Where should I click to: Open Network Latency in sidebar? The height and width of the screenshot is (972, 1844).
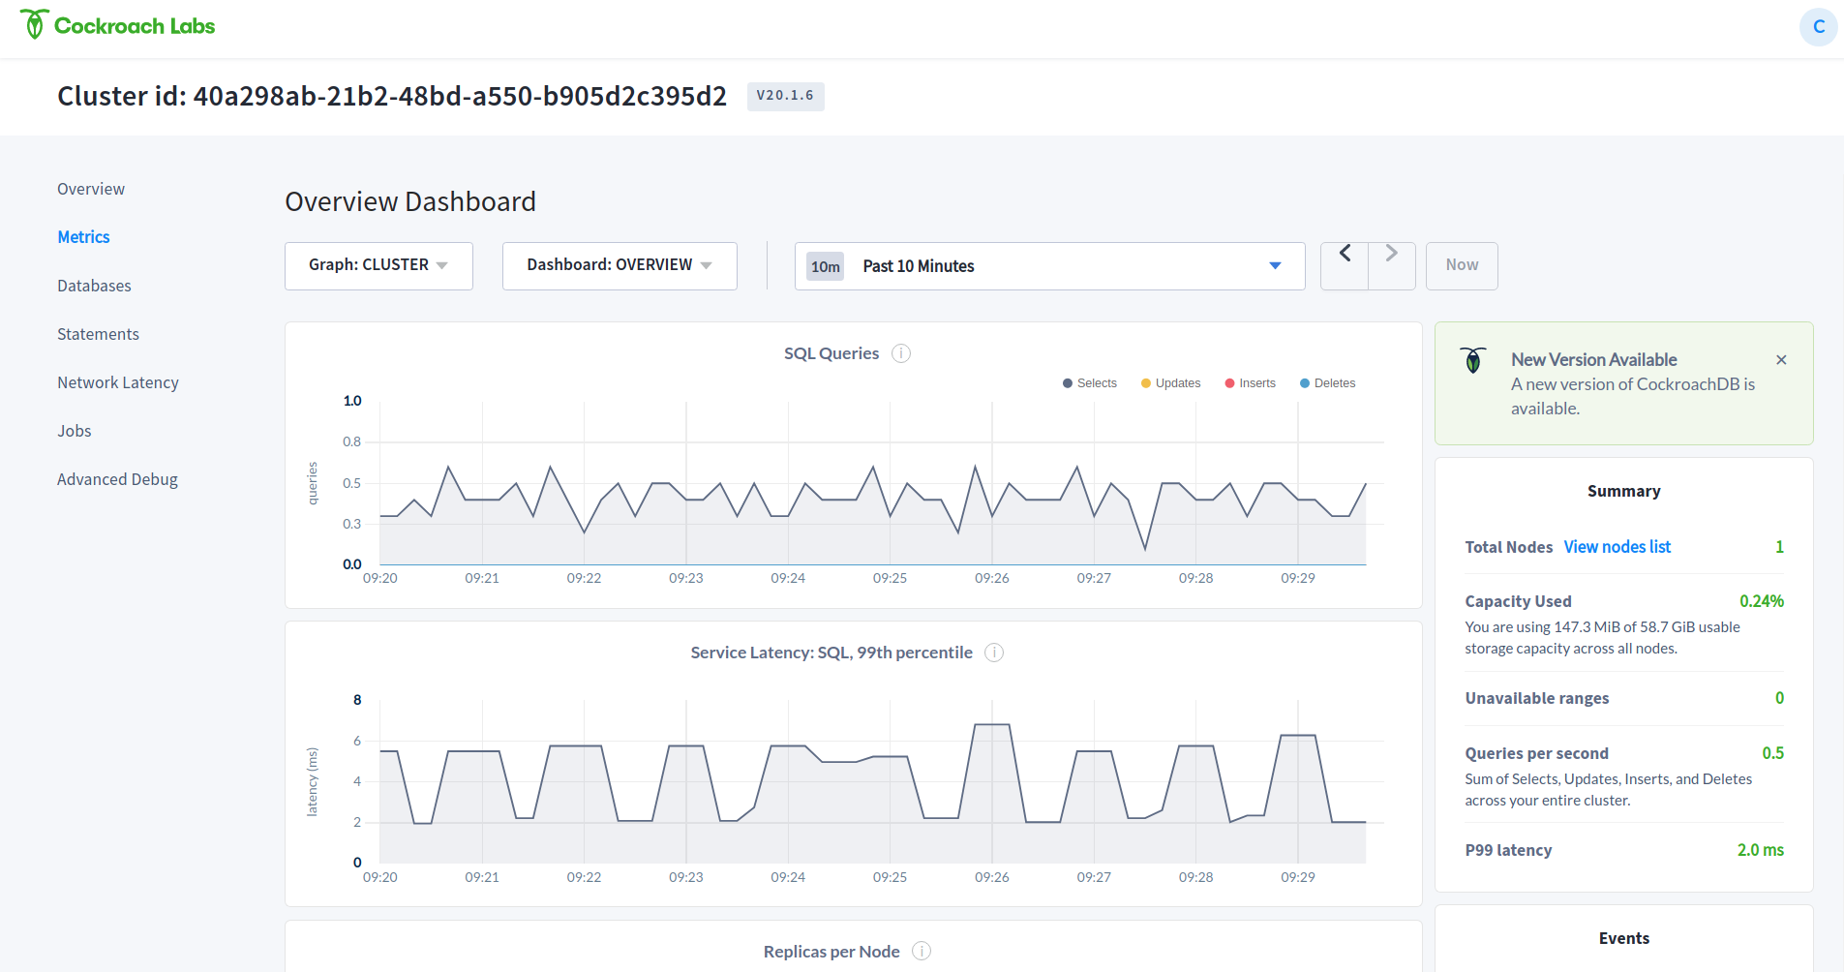pos(118,382)
